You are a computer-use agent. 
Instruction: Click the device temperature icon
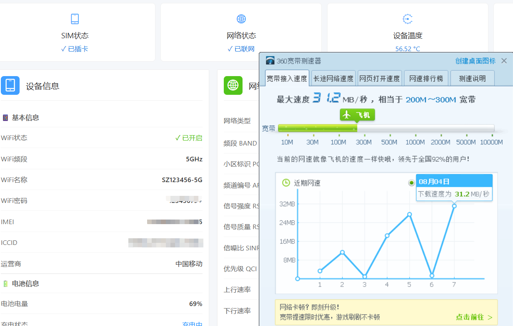click(408, 19)
